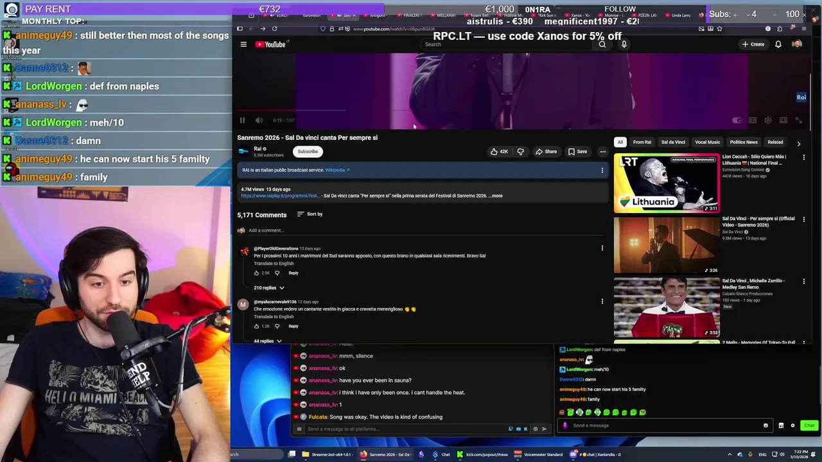
Task: Open Streamer.bot from the taskbar
Action: click(x=328, y=454)
